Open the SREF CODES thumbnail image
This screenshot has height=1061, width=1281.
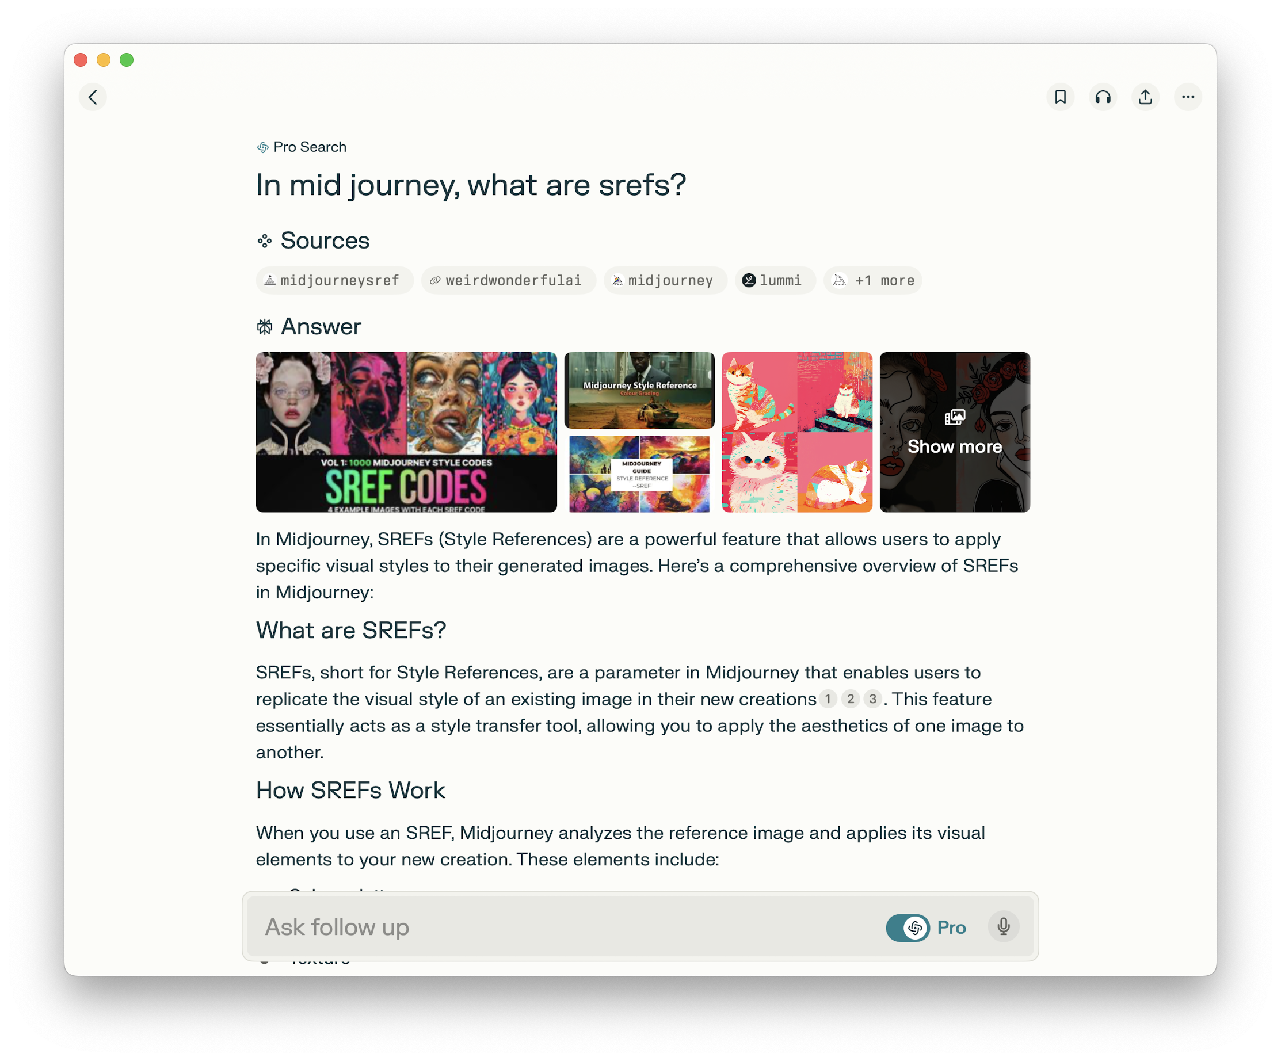[x=406, y=432]
